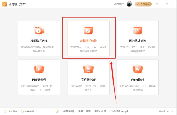Open the 视频去水印 watermark removal link
The image size is (177, 115).
(x=100, y=111)
